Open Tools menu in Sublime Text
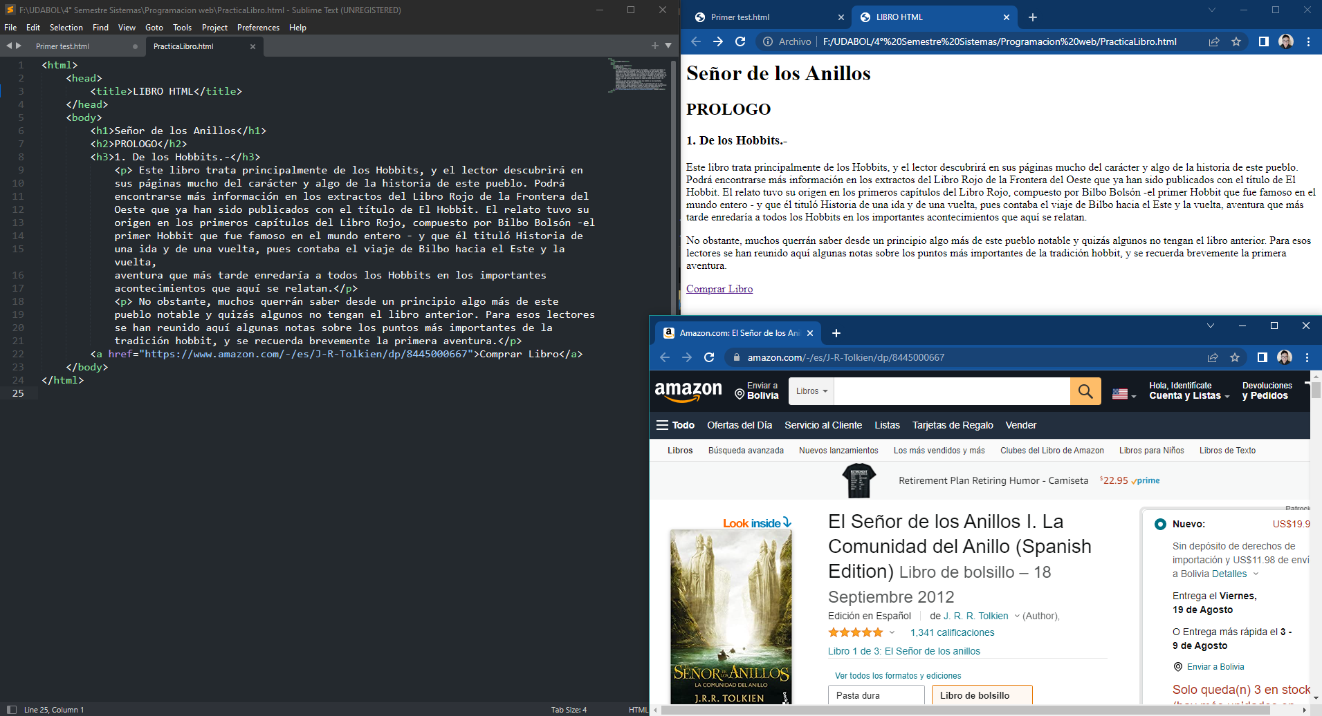This screenshot has height=716, width=1322. point(182,28)
